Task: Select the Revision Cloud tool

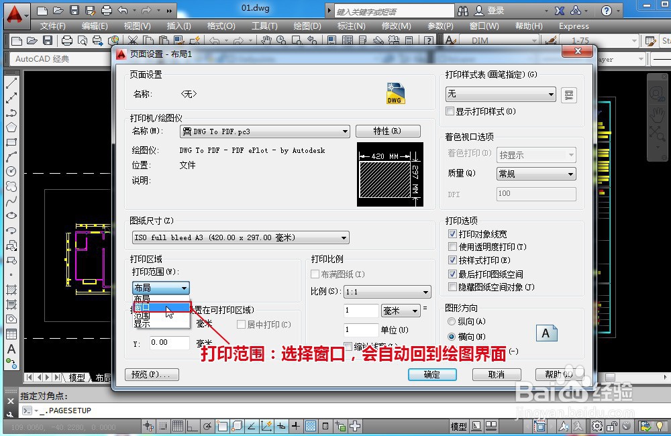Action: coord(11,186)
